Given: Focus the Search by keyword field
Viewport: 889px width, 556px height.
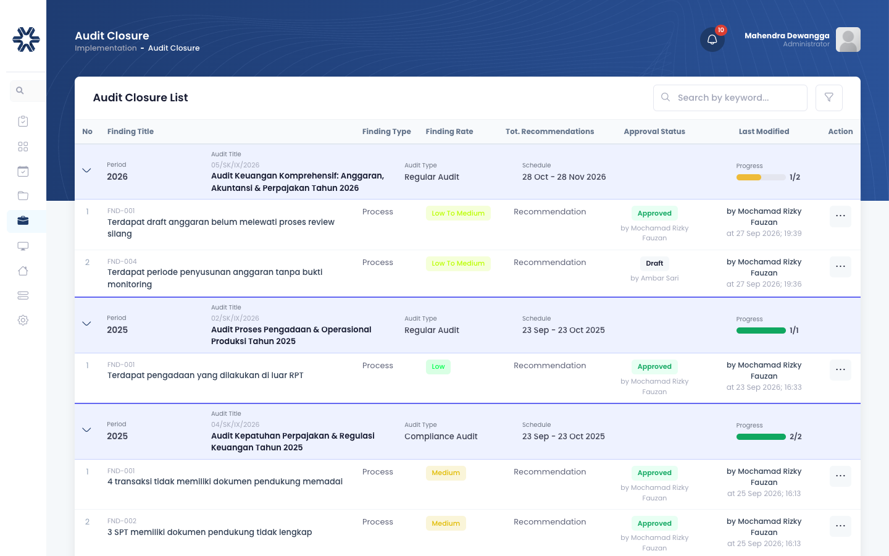Looking at the screenshot, I should coord(730,98).
